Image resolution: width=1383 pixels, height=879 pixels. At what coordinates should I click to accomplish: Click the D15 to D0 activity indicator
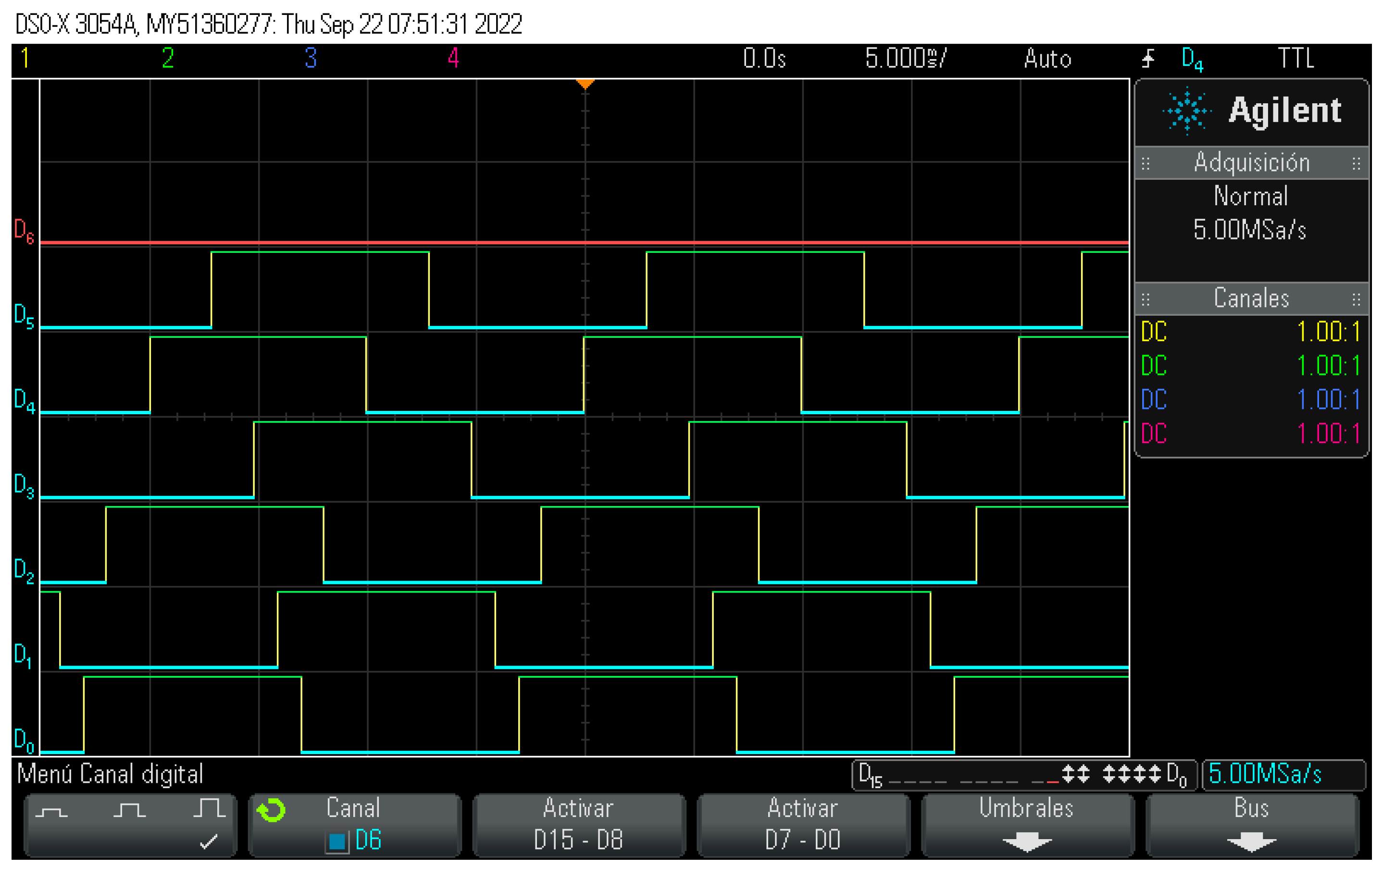1024,775
